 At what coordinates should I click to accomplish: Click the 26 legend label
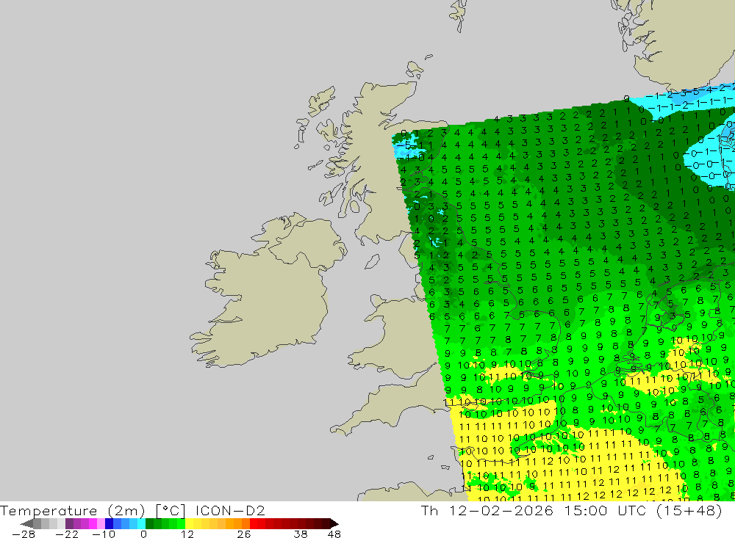[x=244, y=534]
